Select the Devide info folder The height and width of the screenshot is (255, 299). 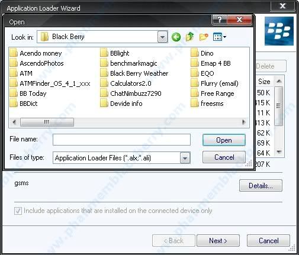coord(121,104)
